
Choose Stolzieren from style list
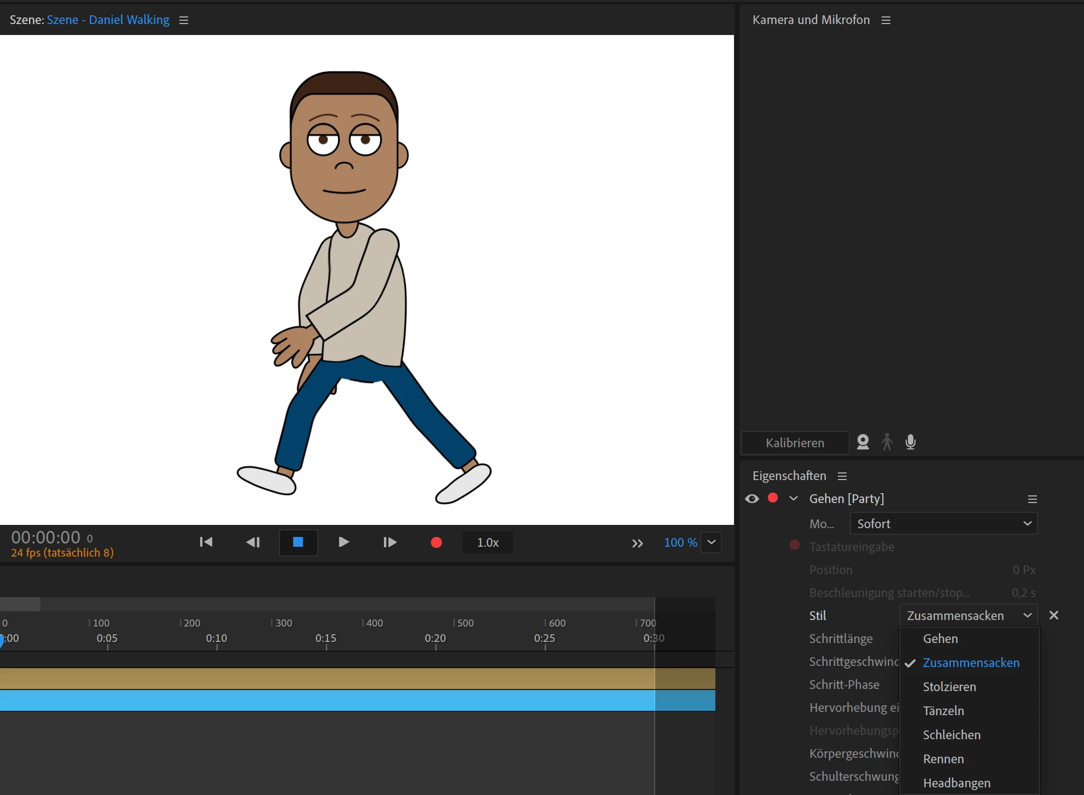click(949, 687)
